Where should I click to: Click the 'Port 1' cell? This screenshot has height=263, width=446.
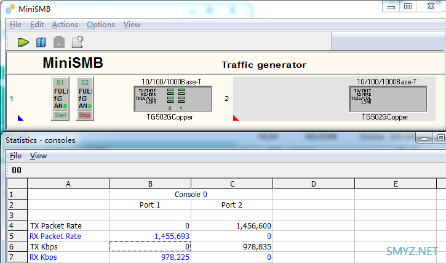(150, 205)
